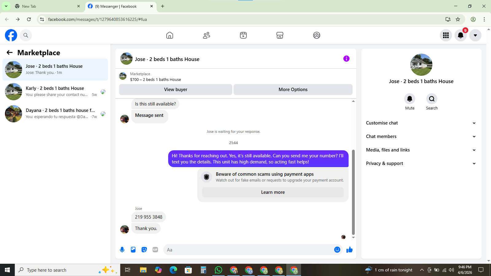491x276 pixels.
Task: Expand Media, files and links section
Action: click(421, 150)
